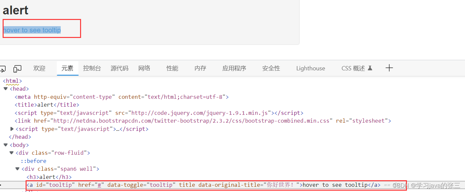465x192 pixels.
Task: Collapse the div span6 well node
Action: coord(17,169)
